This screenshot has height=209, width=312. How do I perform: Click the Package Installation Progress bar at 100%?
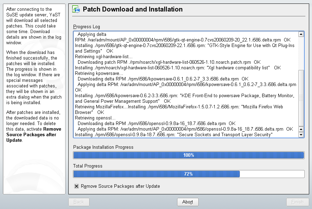[x=189, y=155]
